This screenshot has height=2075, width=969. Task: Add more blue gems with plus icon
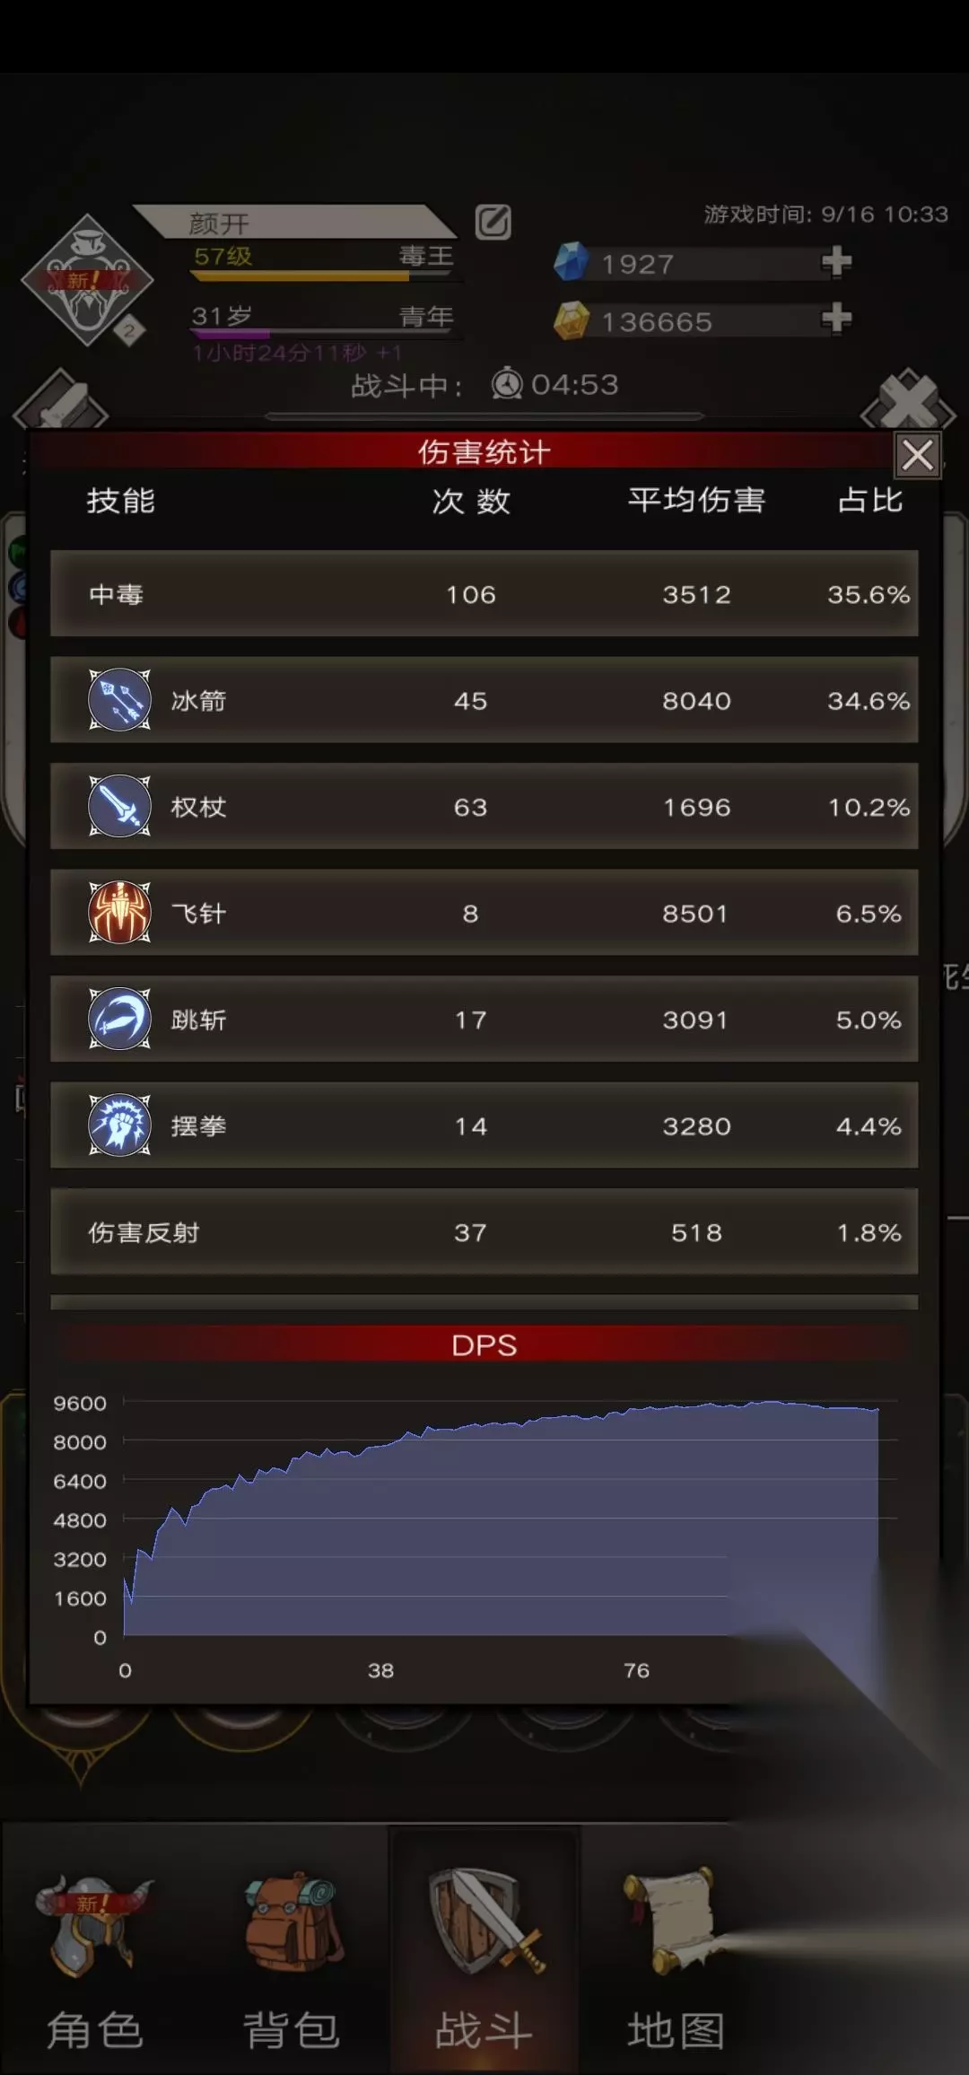pyautogui.click(x=836, y=262)
